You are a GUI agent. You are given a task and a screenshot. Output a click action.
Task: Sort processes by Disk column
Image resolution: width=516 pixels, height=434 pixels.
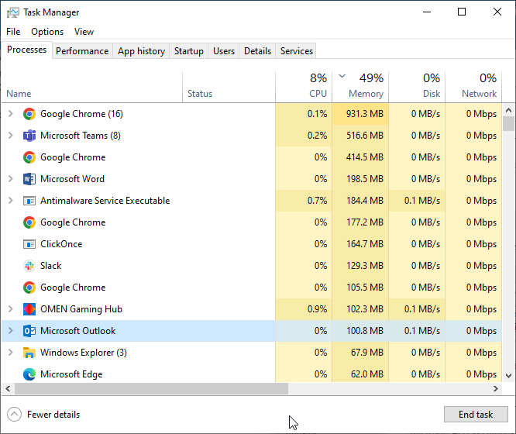pos(417,87)
